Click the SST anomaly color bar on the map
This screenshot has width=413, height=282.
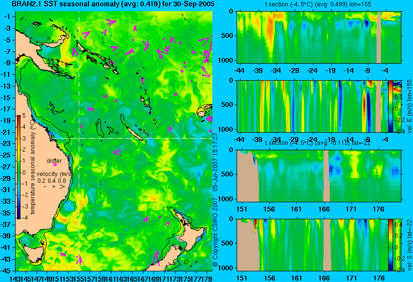point(18,167)
